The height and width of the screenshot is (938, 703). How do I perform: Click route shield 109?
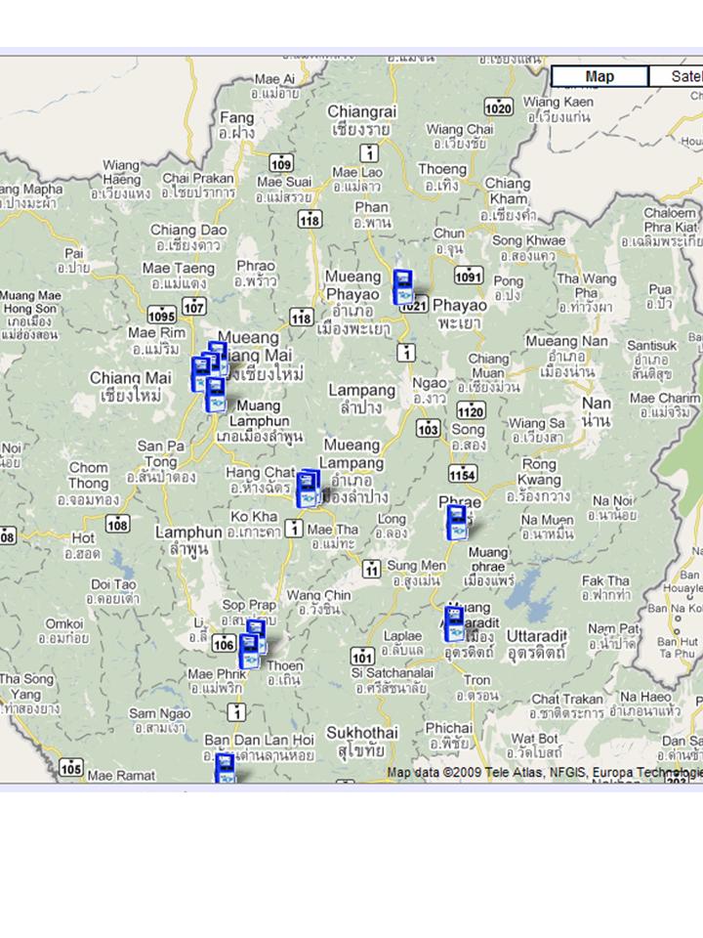[x=281, y=163]
